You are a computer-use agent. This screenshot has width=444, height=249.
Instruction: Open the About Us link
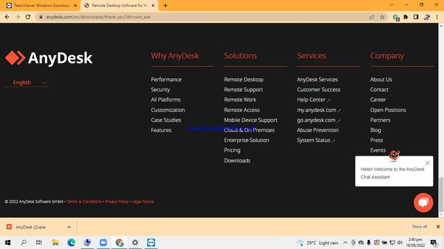click(x=381, y=80)
